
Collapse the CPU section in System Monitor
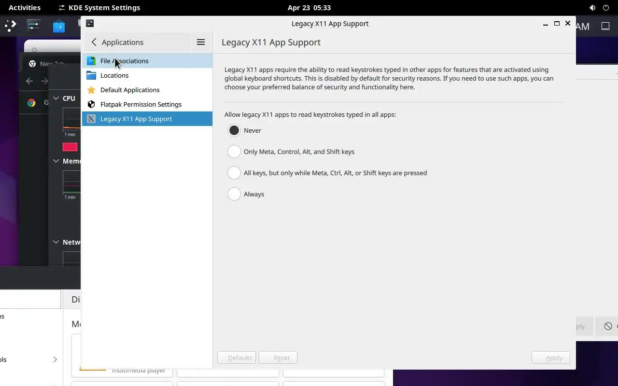56,98
